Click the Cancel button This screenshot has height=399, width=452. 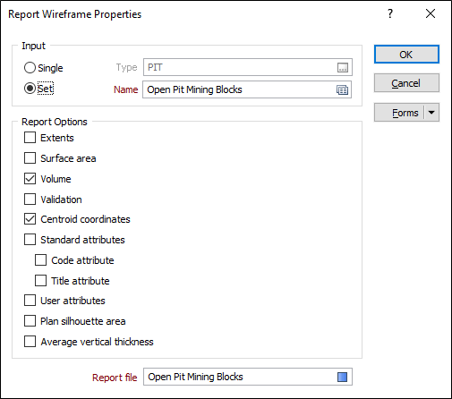click(x=406, y=83)
